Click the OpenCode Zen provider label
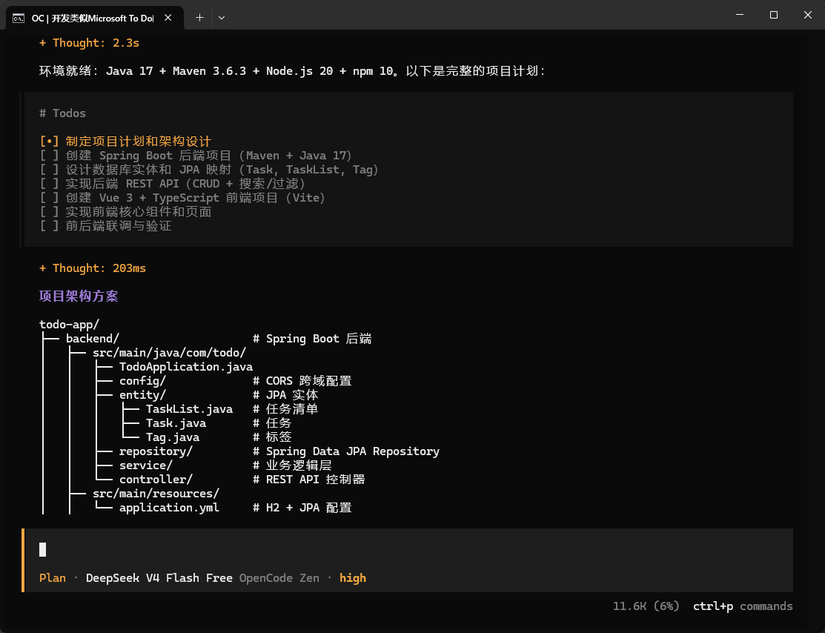Viewport: 825px width, 633px height. tap(279, 578)
